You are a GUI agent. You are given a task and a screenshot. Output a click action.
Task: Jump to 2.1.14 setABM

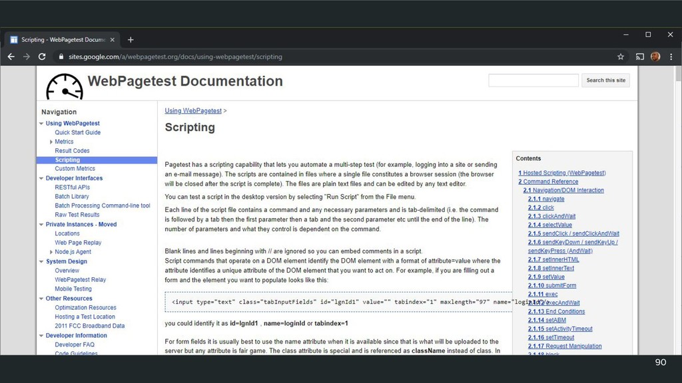(x=547, y=320)
